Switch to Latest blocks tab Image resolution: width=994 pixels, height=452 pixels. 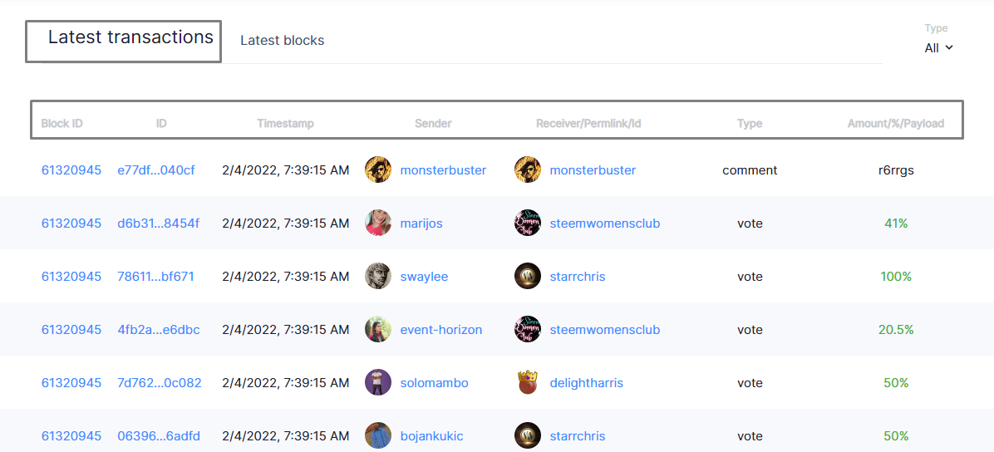click(282, 41)
